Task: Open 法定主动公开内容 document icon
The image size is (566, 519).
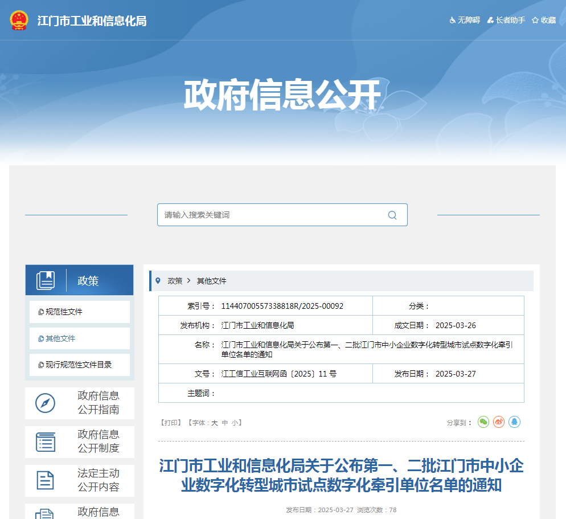Action: tap(46, 480)
